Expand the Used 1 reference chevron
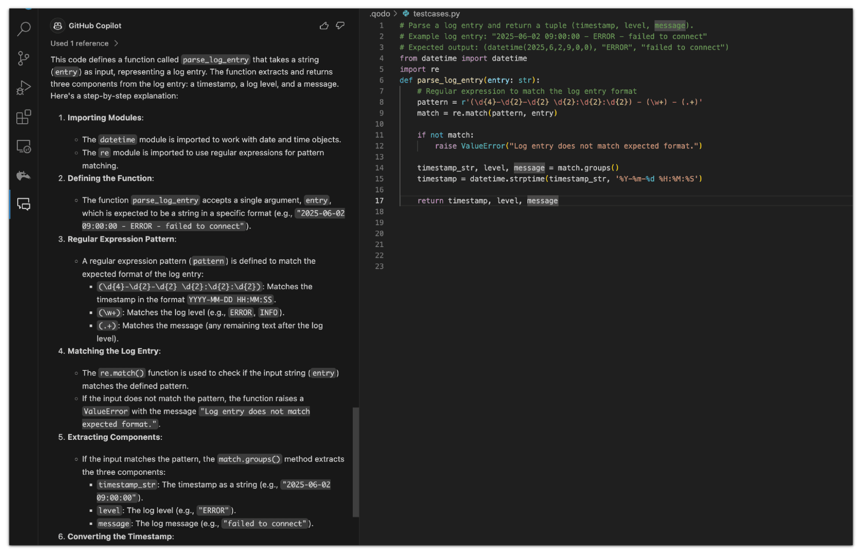Viewport: 862px width, 555px height. click(116, 44)
